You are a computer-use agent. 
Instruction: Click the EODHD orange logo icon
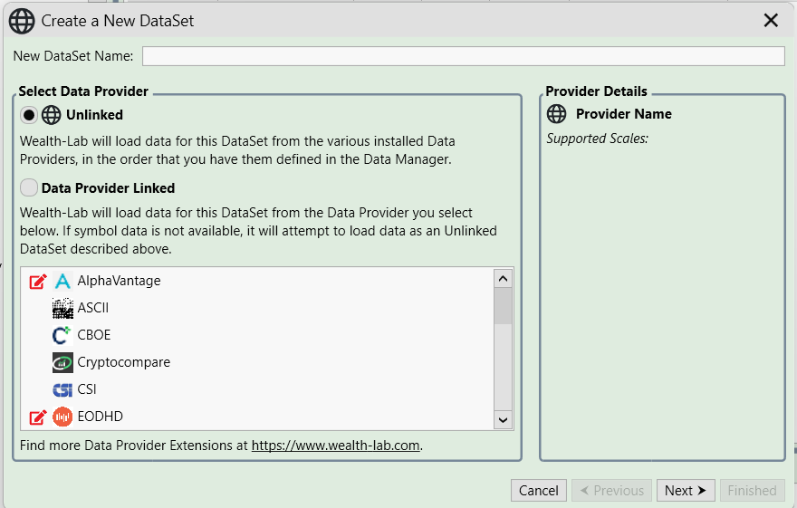[x=62, y=417]
